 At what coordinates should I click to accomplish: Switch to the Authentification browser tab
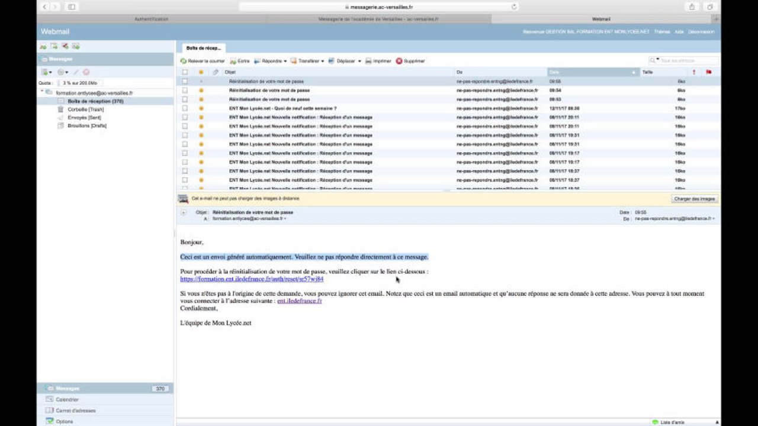tap(151, 19)
